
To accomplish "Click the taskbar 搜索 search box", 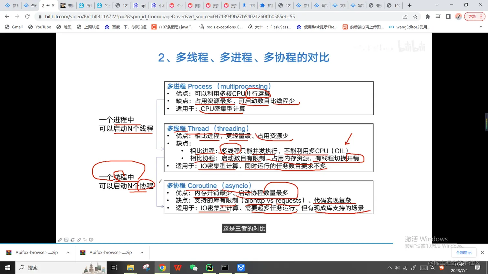I will [61, 268].
